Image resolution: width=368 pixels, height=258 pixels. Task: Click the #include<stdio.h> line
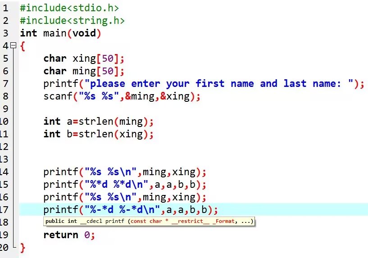click(x=69, y=8)
